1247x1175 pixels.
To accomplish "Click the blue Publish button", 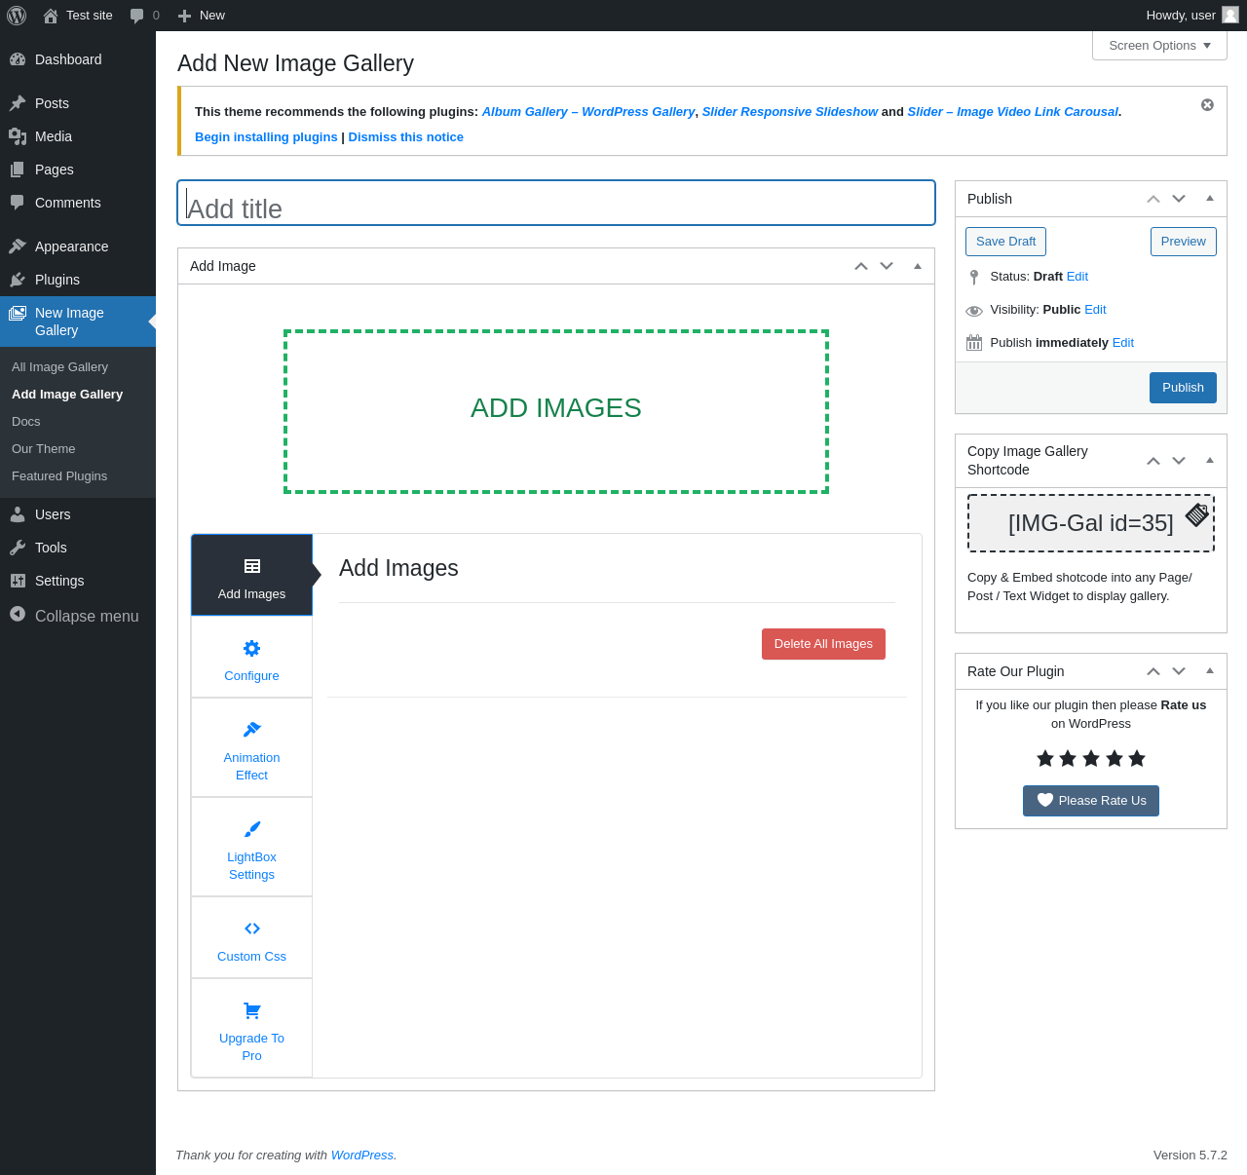I will [1183, 388].
